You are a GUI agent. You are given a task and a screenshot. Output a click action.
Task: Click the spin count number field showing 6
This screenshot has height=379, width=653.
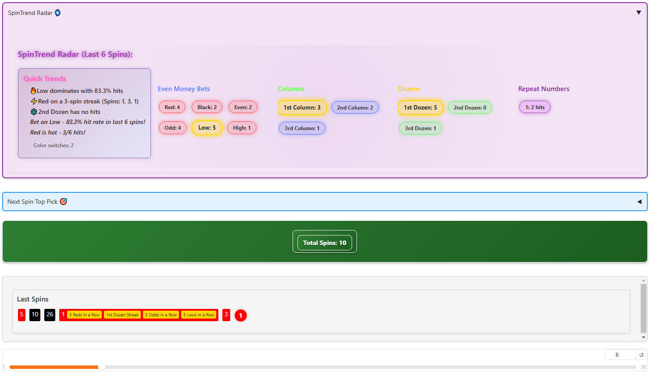pos(620,355)
